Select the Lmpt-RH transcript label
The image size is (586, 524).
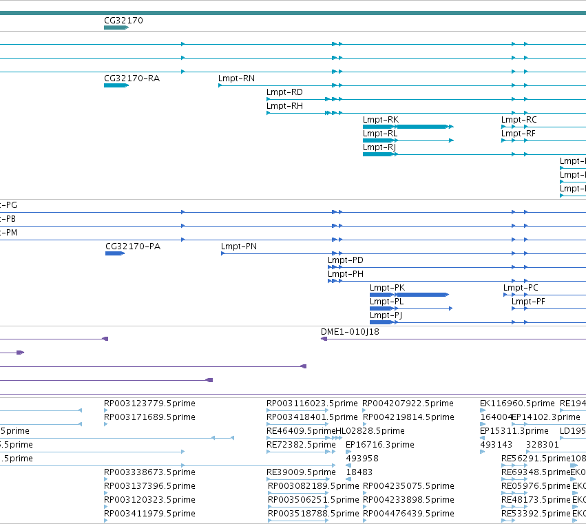point(284,106)
